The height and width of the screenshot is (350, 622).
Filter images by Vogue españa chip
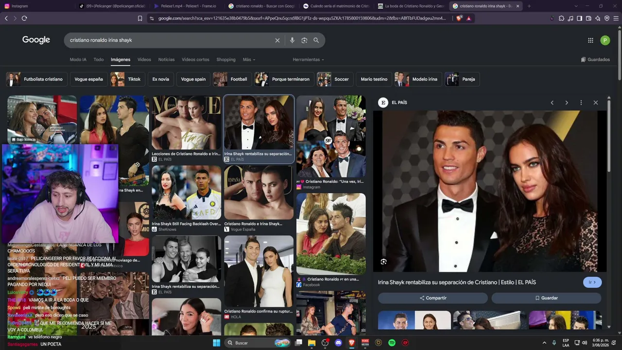coord(88,79)
